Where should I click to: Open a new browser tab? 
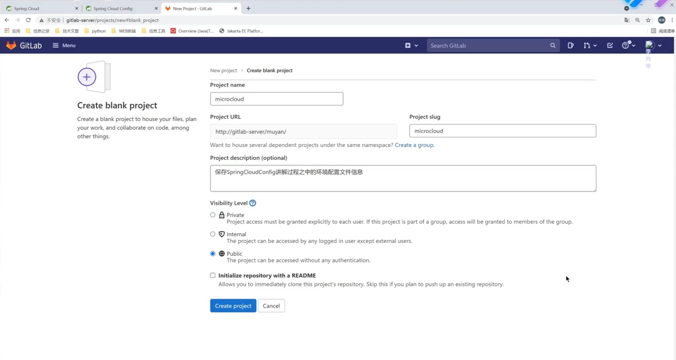(x=248, y=8)
